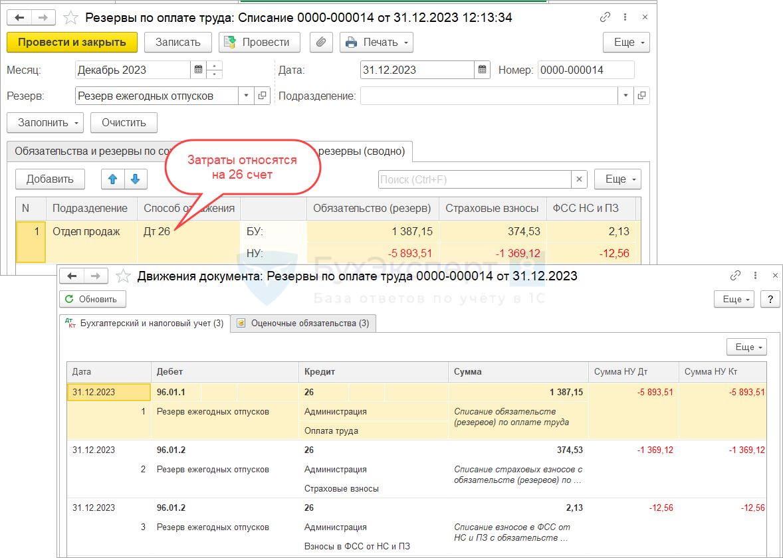Click the Обновить refresh button
This screenshot has width=783, height=558.
pos(92,299)
